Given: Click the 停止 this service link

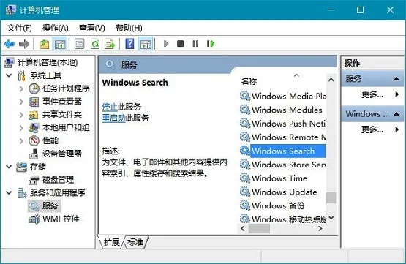Looking at the screenshot, I should tap(110, 107).
